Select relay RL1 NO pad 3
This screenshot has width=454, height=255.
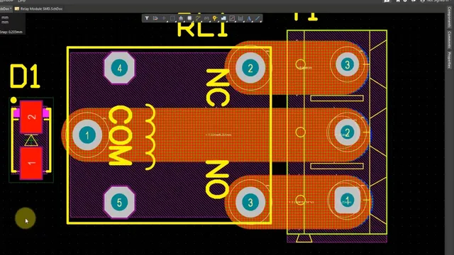pos(250,203)
